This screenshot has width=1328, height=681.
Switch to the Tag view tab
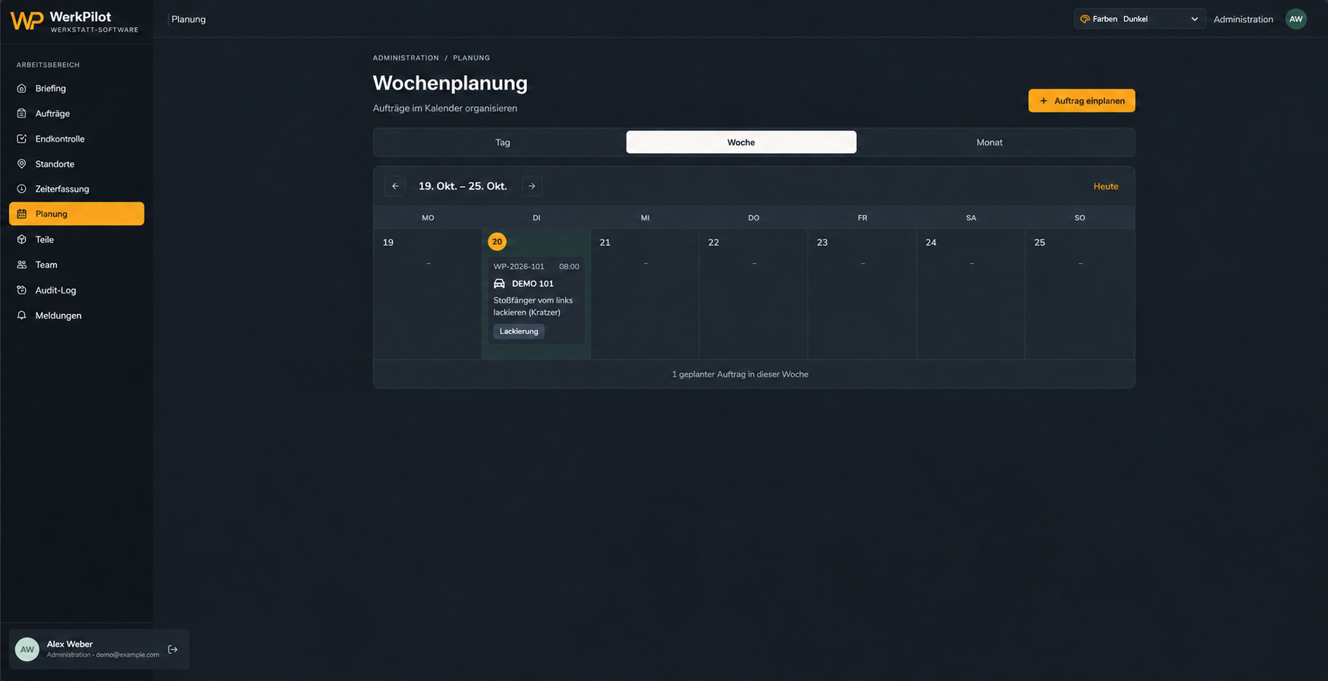(503, 143)
